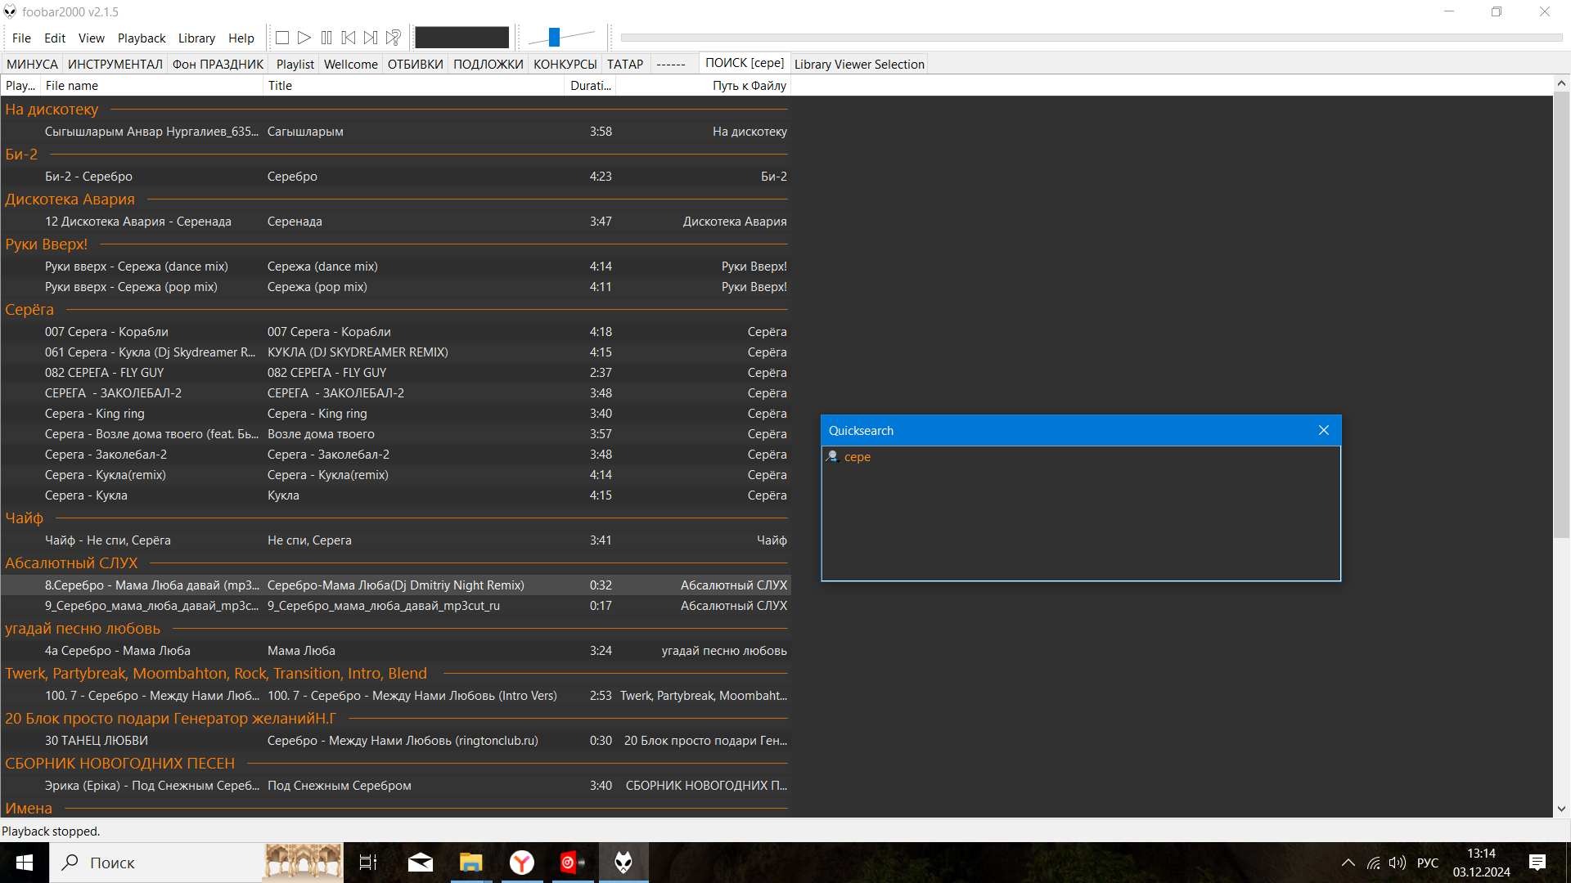Image resolution: width=1571 pixels, height=883 pixels.
Task: Select track 'Би-2 - Серебро'
Action: coord(88,177)
